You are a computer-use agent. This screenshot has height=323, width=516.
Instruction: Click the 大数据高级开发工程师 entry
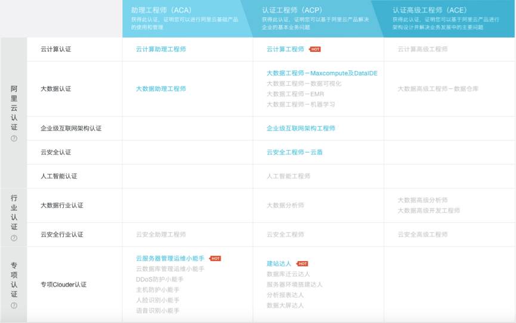coord(429,210)
